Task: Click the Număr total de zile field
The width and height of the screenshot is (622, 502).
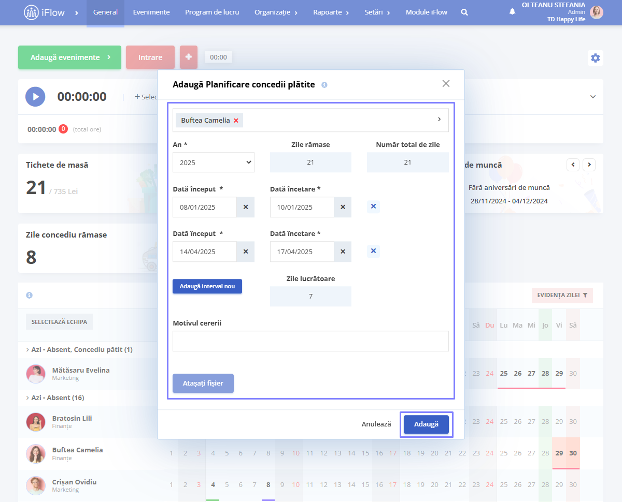Action: tap(408, 163)
